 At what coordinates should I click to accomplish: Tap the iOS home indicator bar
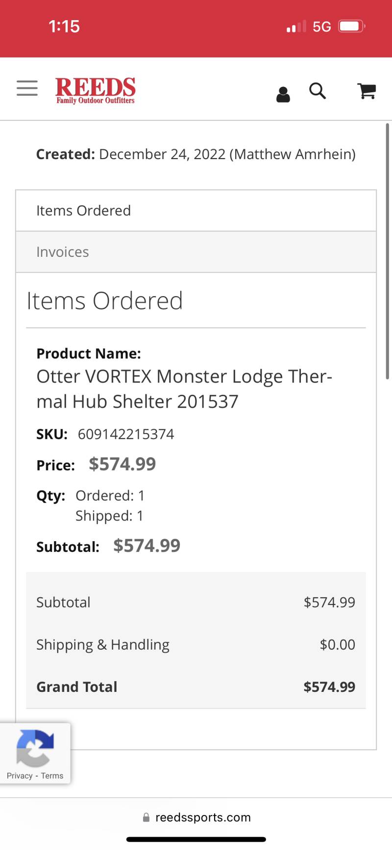tap(196, 839)
